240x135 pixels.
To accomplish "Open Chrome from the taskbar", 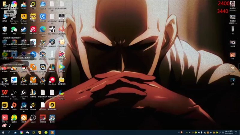I will click(x=21, y=132).
